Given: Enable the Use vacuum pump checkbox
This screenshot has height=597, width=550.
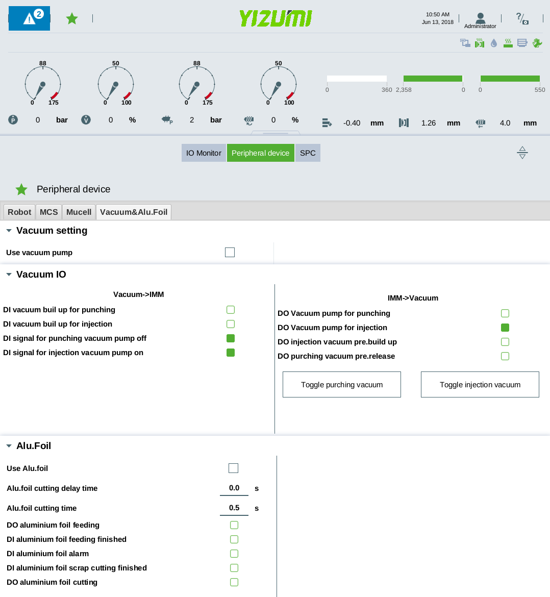Looking at the screenshot, I should point(230,253).
